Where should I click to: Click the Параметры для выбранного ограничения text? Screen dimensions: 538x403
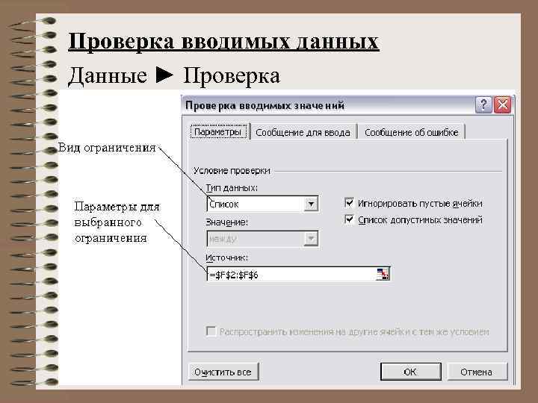click(117, 222)
